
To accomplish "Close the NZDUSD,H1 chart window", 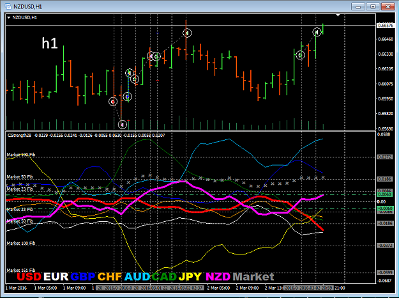I will click(388, 6).
